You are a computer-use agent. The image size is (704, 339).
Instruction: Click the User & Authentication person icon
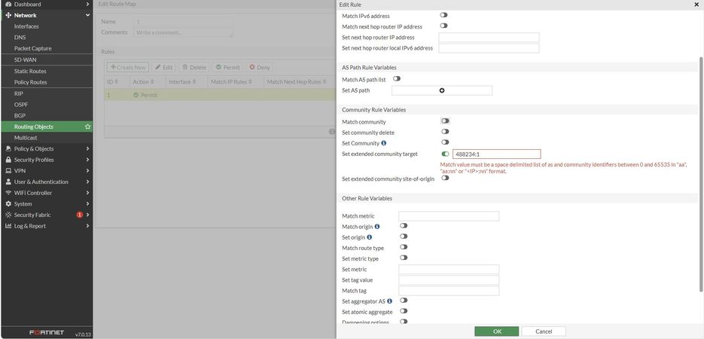[x=8, y=182]
